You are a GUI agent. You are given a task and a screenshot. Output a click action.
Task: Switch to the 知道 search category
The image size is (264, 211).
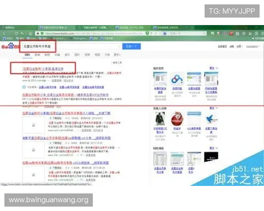(x=57, y=55)
